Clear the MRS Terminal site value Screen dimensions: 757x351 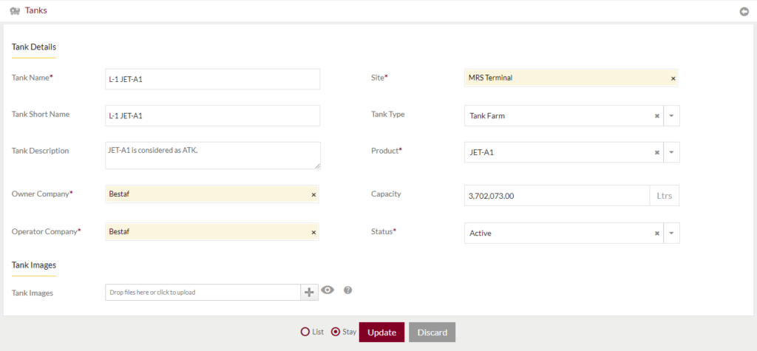pyautogui.click(x=673, y=78)
